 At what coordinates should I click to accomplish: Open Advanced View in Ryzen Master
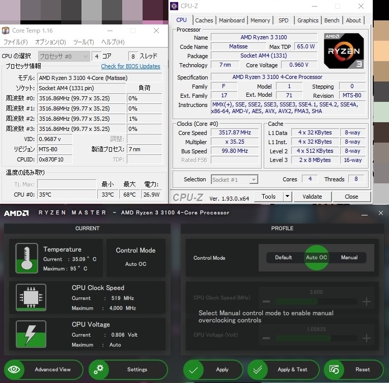(x=43, y=370)
